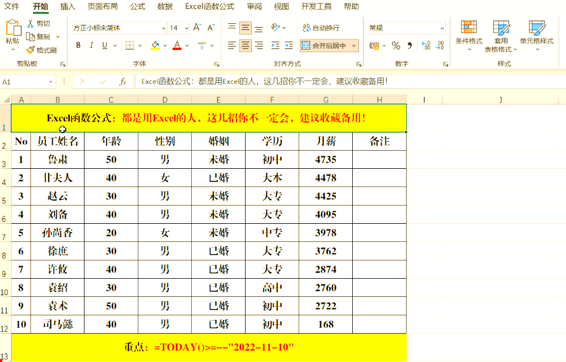Expand the underline style dropdown arrow
This screenshot has height=362, width=566.
coord(115,46)
